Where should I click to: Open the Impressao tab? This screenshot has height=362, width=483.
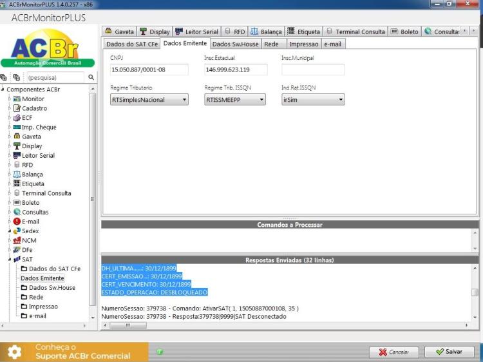point(303,44)
